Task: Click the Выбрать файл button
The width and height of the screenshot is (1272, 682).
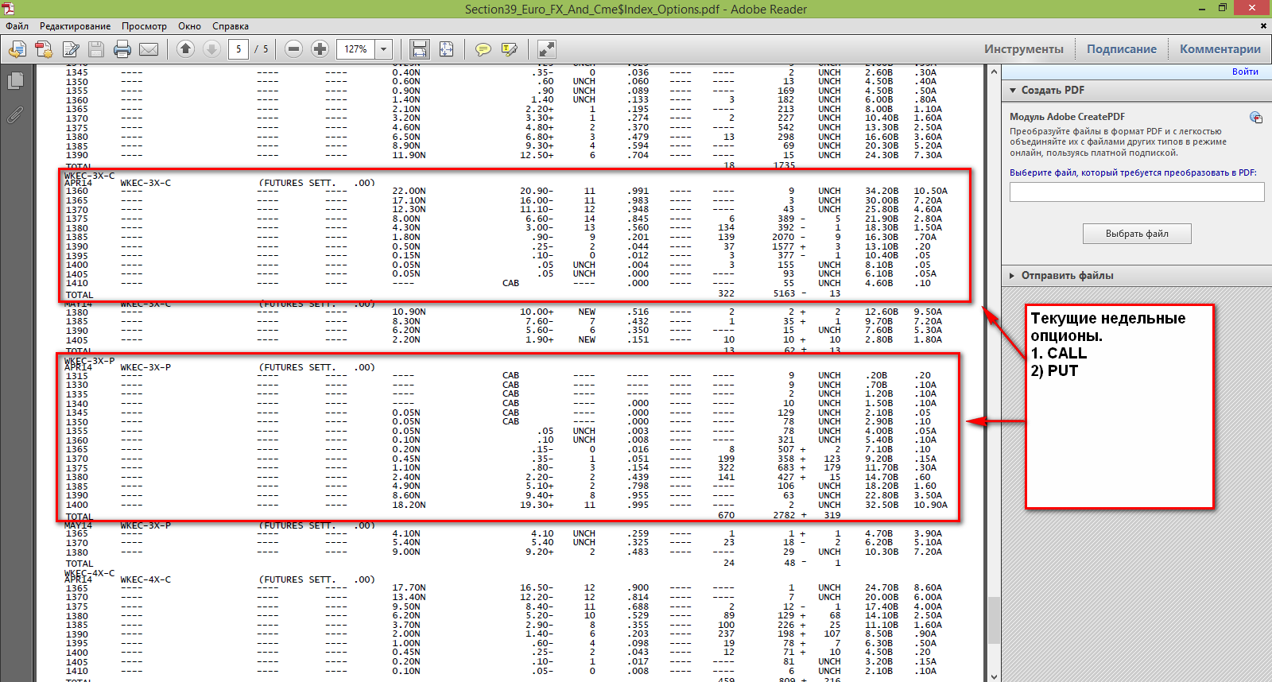Action: 1137,234
